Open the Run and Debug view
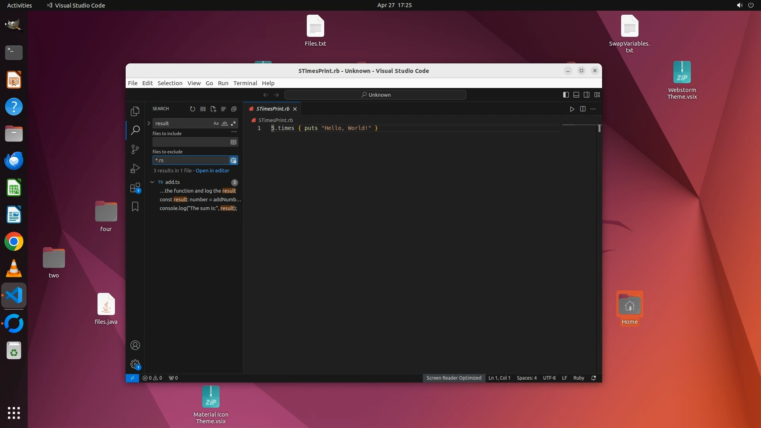This screenshot has width=761, height=428. pyautogui.click(x=135, y=168)
